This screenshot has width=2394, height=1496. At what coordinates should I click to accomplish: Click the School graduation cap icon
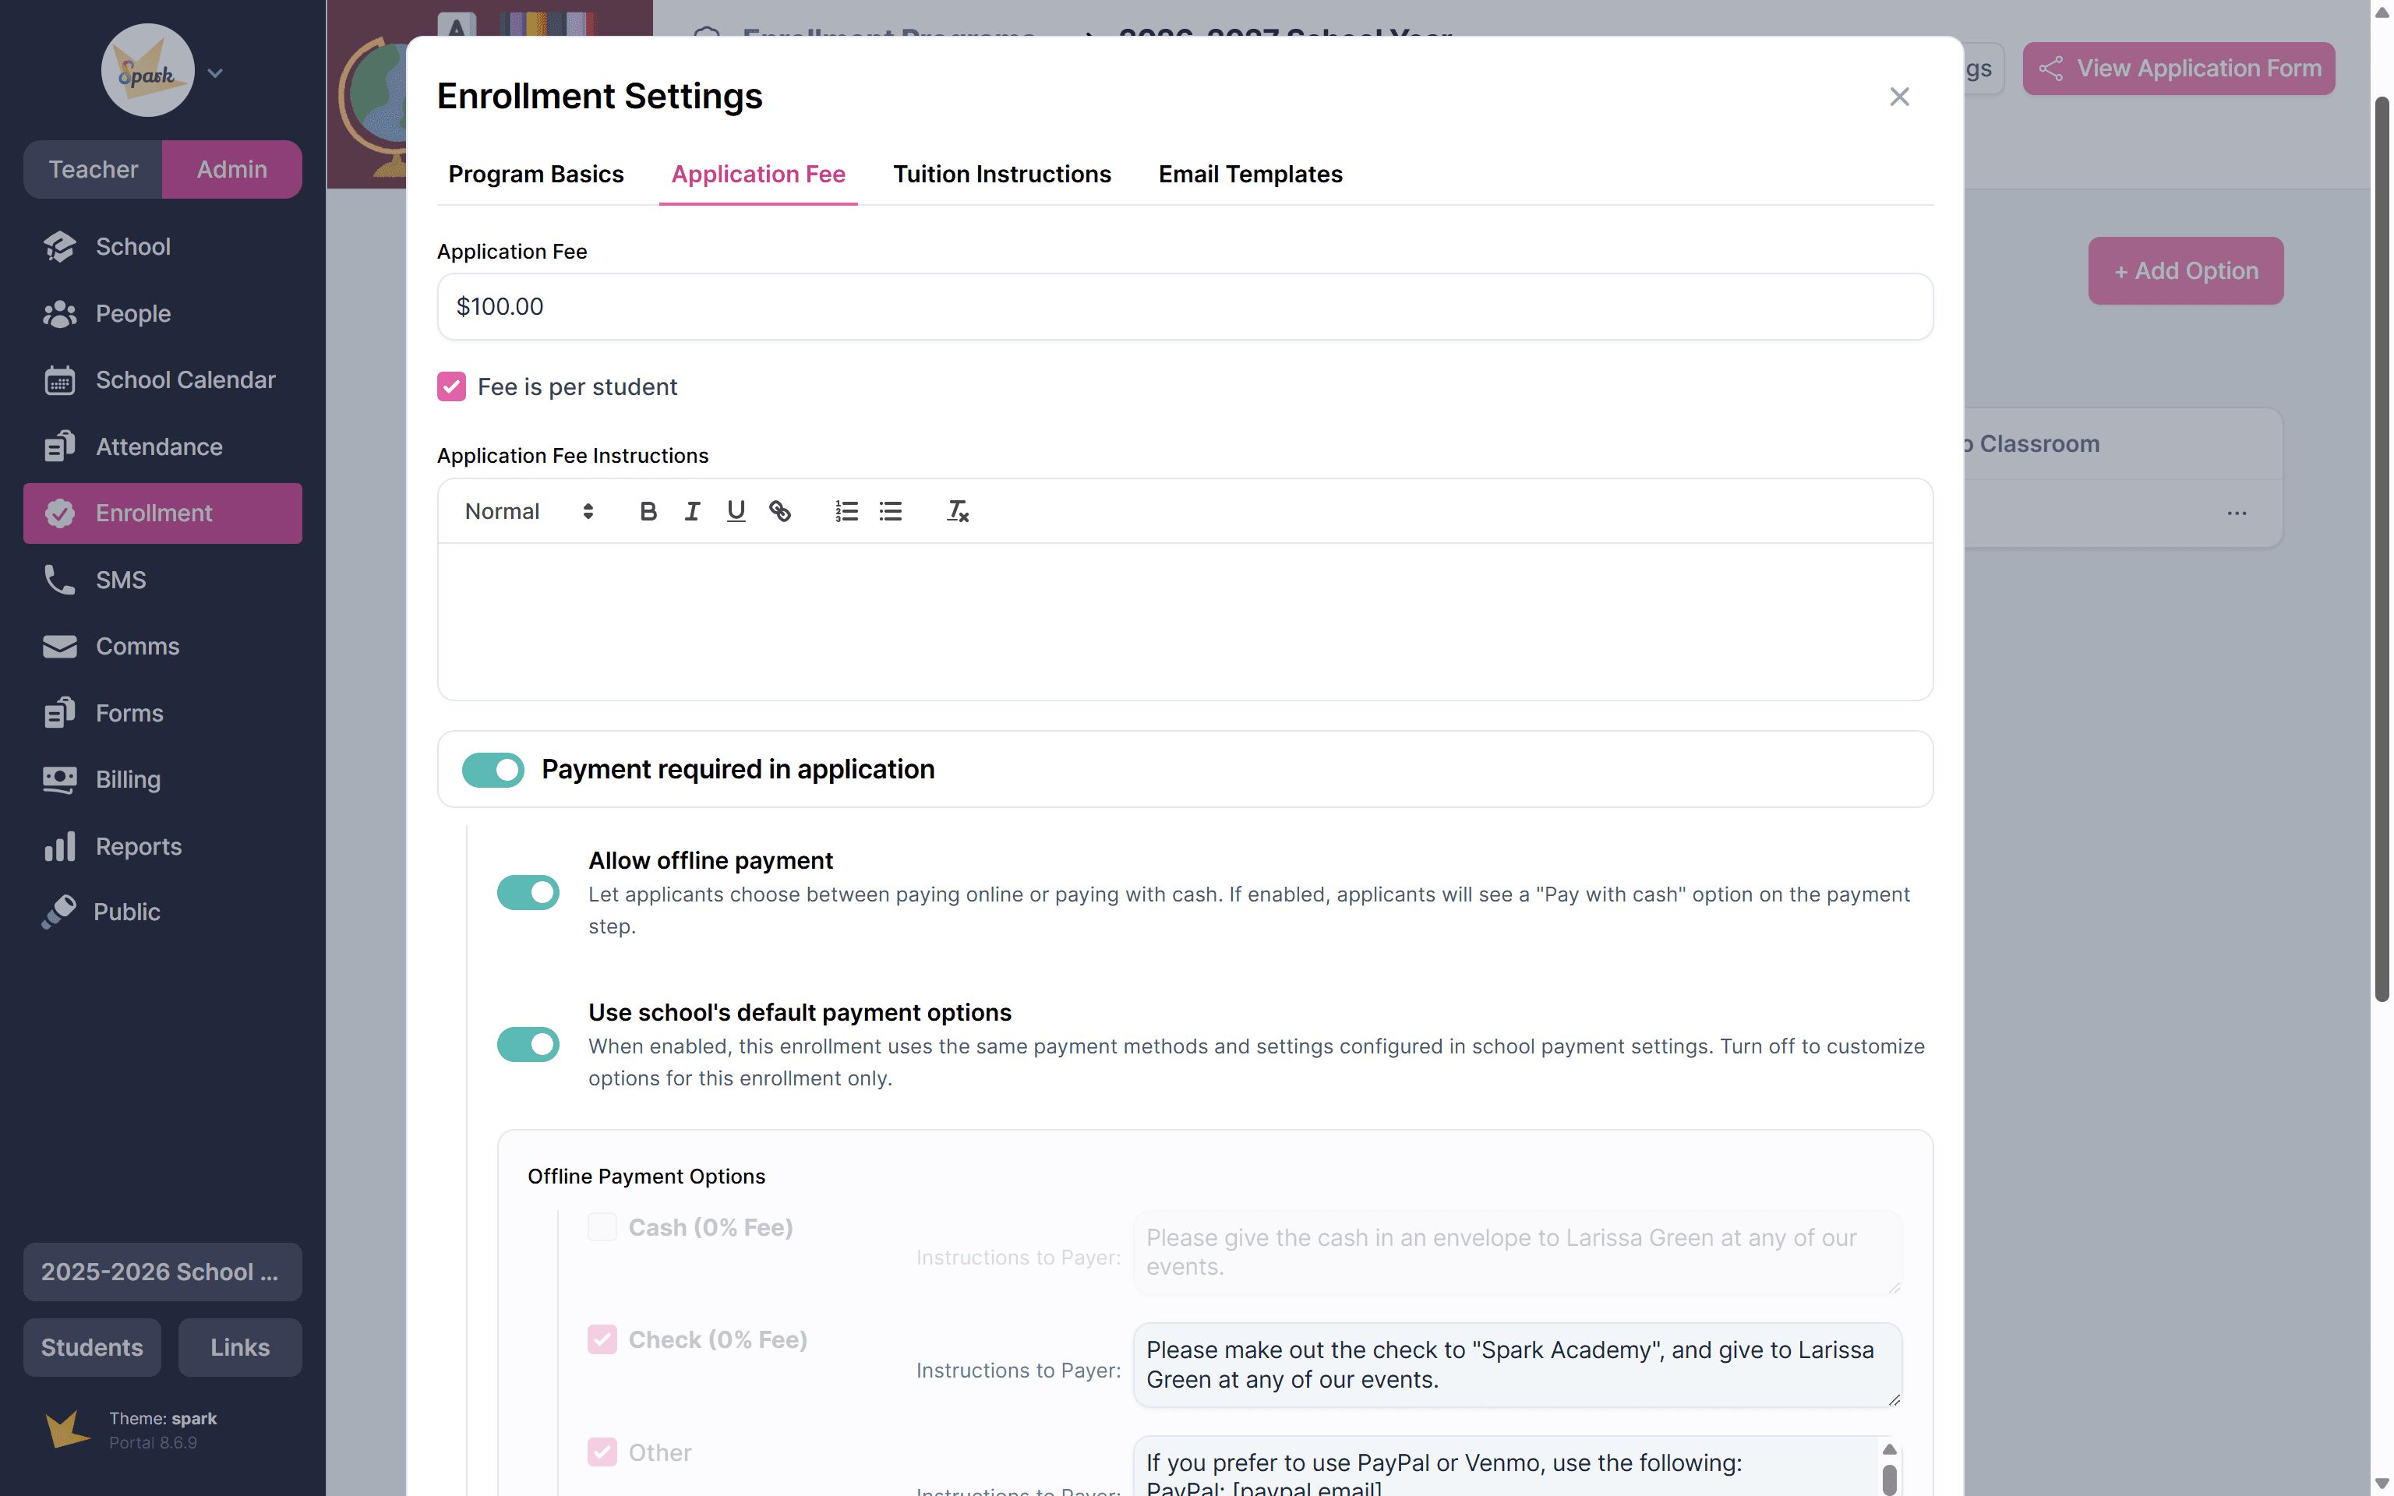59,246
